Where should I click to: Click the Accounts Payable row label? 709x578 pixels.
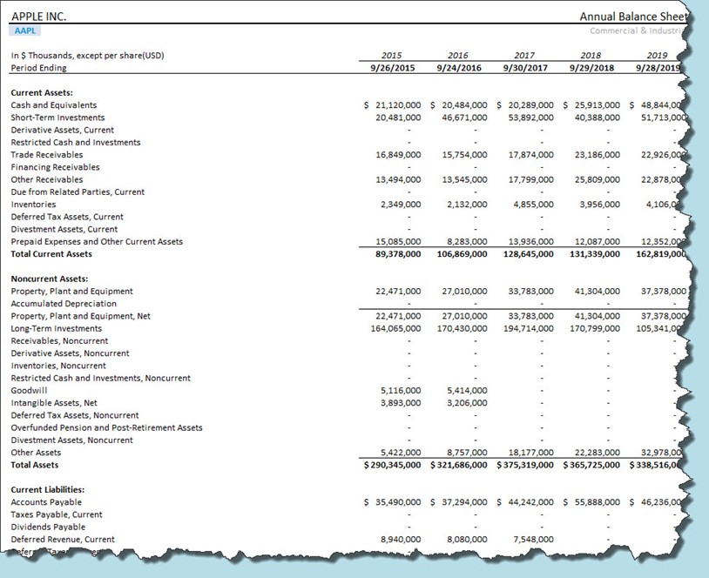pyautogui.click(x=46, y=502)
